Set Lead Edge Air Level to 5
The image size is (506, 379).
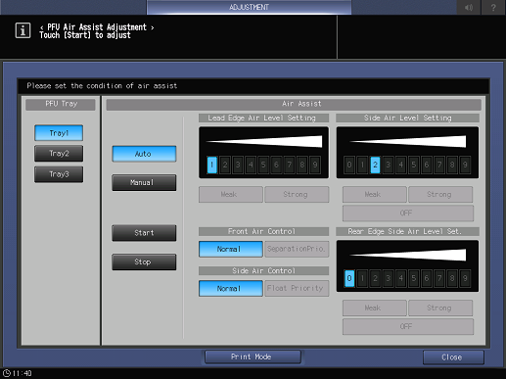pyautogui.click(x=263, y=165)
